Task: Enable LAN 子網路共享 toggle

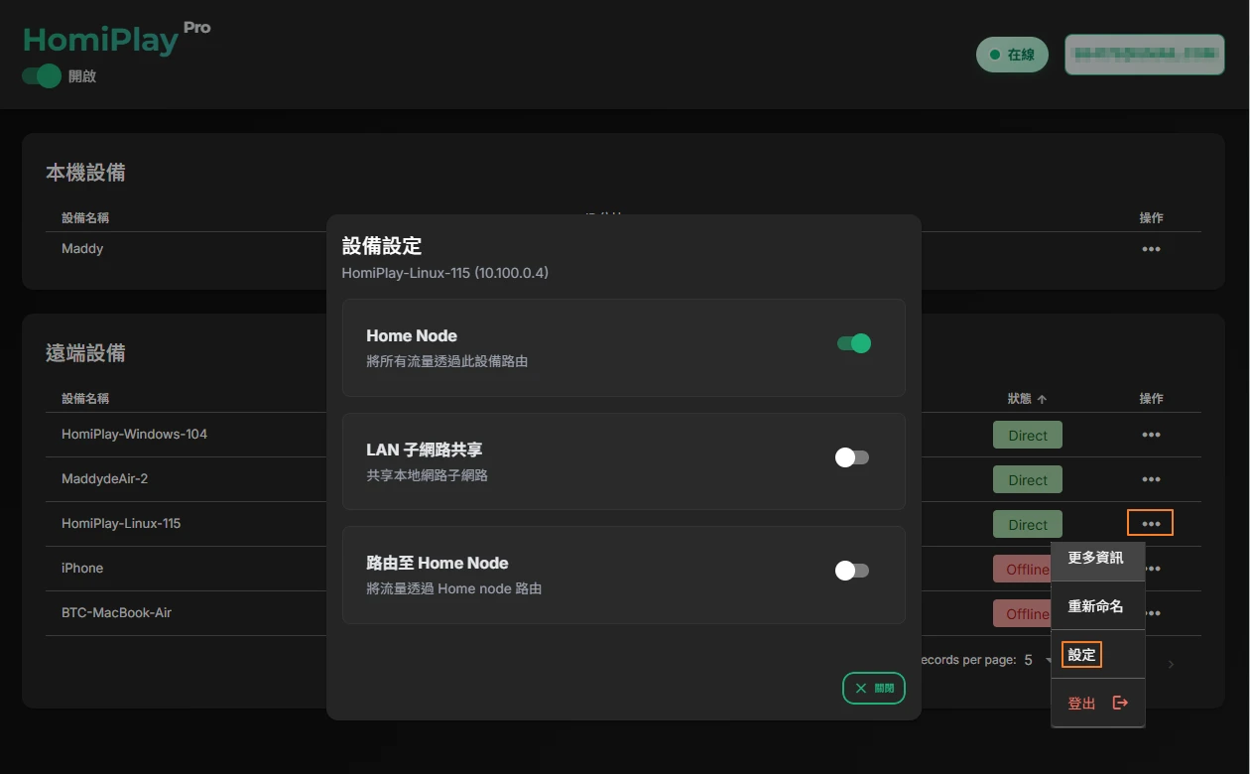Action: point(851,457)
